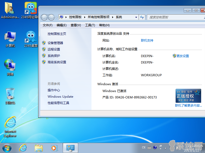
Task: Click 联机了解更多内容 link
Action: click(188, 105)
